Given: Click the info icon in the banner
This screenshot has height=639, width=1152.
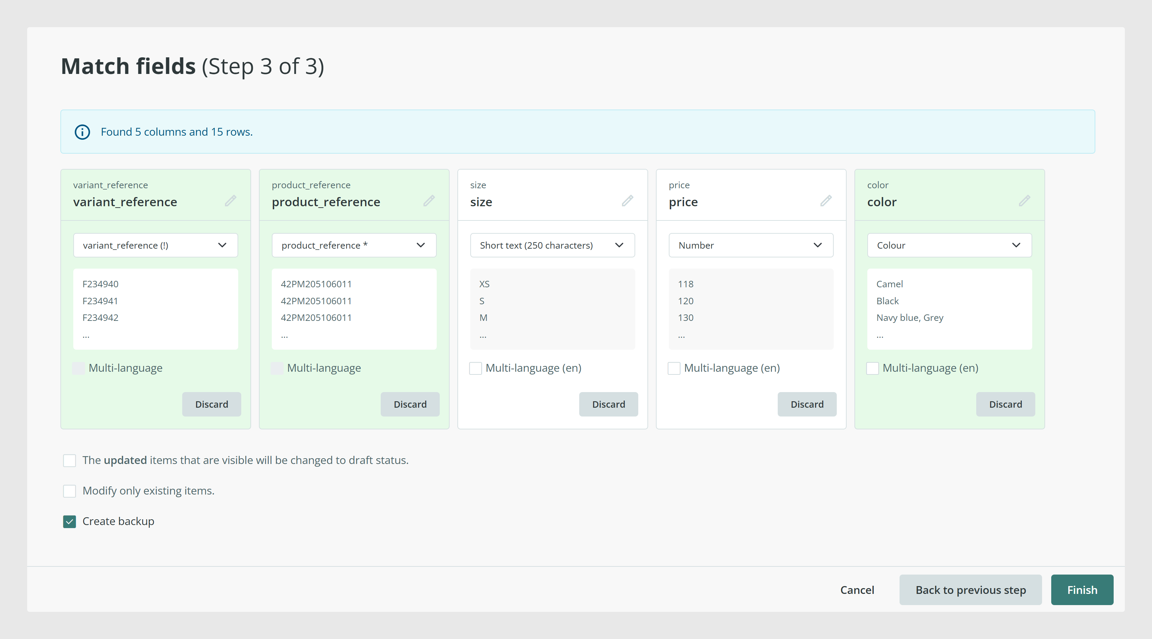Looking at the screenshot, I should 82,132.
